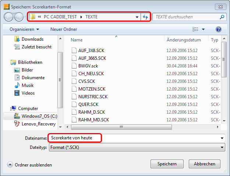Click the search magnifier icon
Image resolution: width=230 pixels, height=176 pixels.
222,17
